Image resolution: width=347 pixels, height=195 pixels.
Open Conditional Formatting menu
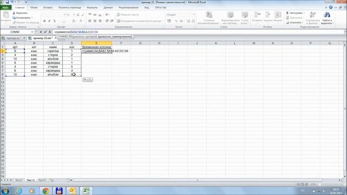point(209,18)
